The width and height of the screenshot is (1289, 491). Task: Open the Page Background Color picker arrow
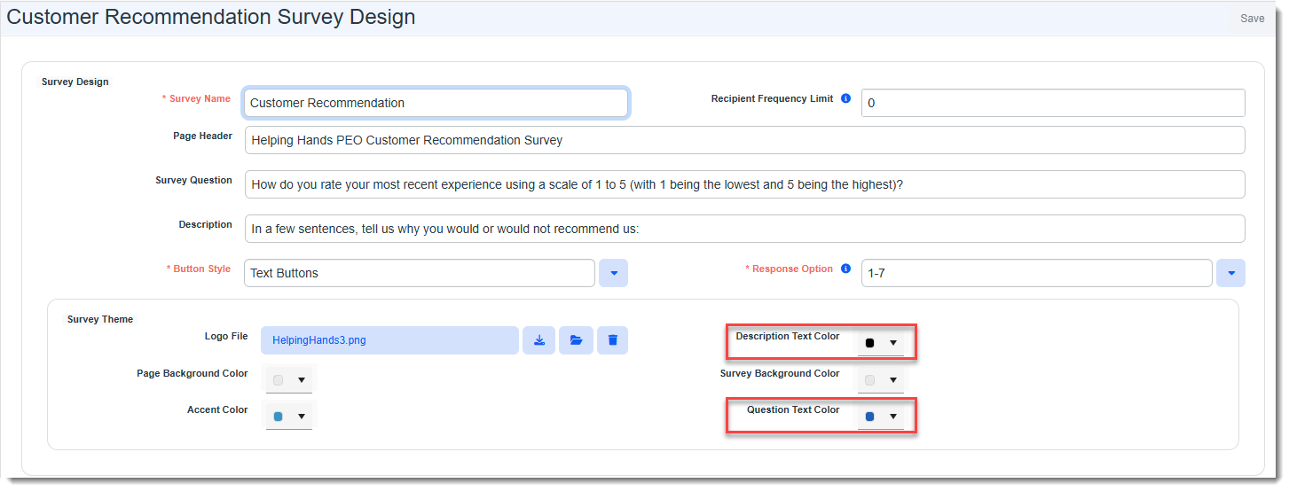point(302,380)
